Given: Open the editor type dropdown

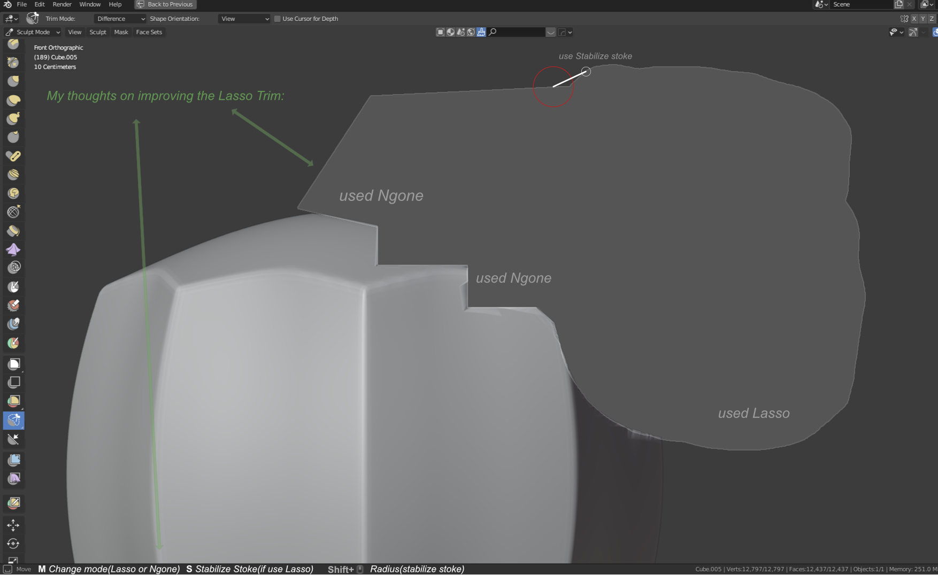Looking at the screenshot, I should tap(11, 19).
